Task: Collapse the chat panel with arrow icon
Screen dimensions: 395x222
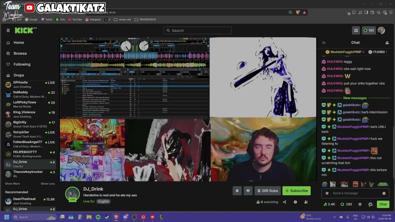Action: [x=324, y=43]
